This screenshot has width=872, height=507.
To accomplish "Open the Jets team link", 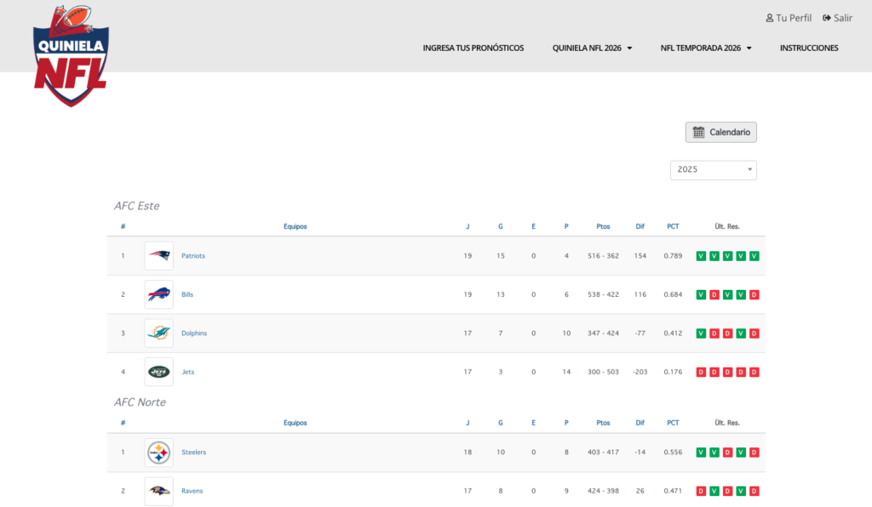I will point(188,372).
